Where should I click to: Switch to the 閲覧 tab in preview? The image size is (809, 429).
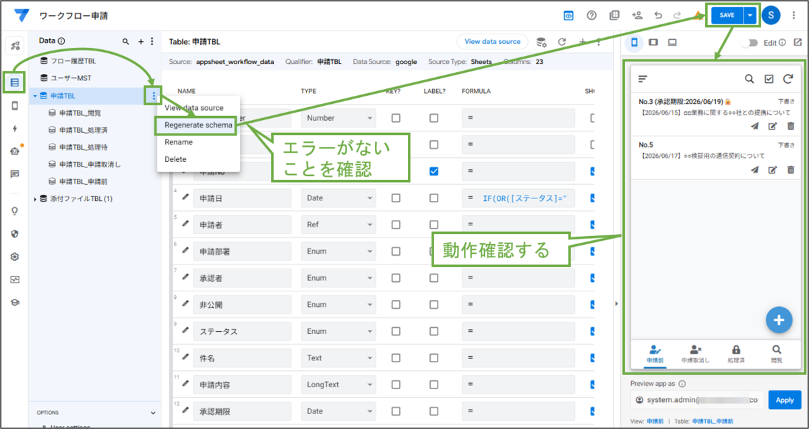[x=777, y=354]
